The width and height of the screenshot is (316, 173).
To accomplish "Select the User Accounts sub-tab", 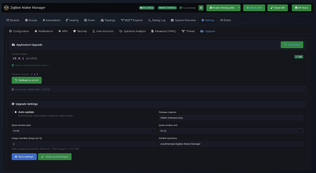I will 103,31.
